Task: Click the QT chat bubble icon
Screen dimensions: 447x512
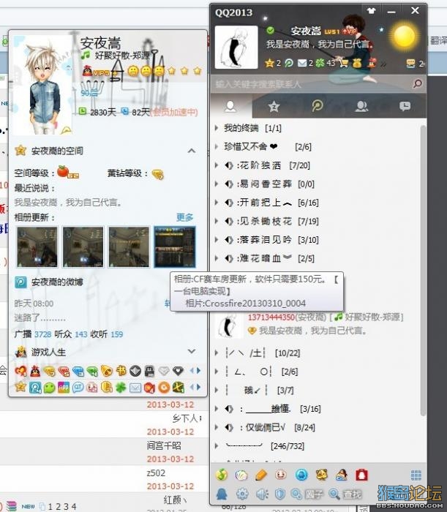Action: [x=78, y=388]
